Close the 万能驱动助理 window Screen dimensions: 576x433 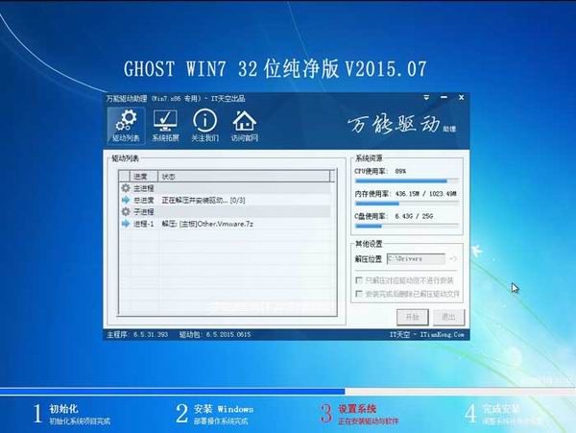(461, 97)
